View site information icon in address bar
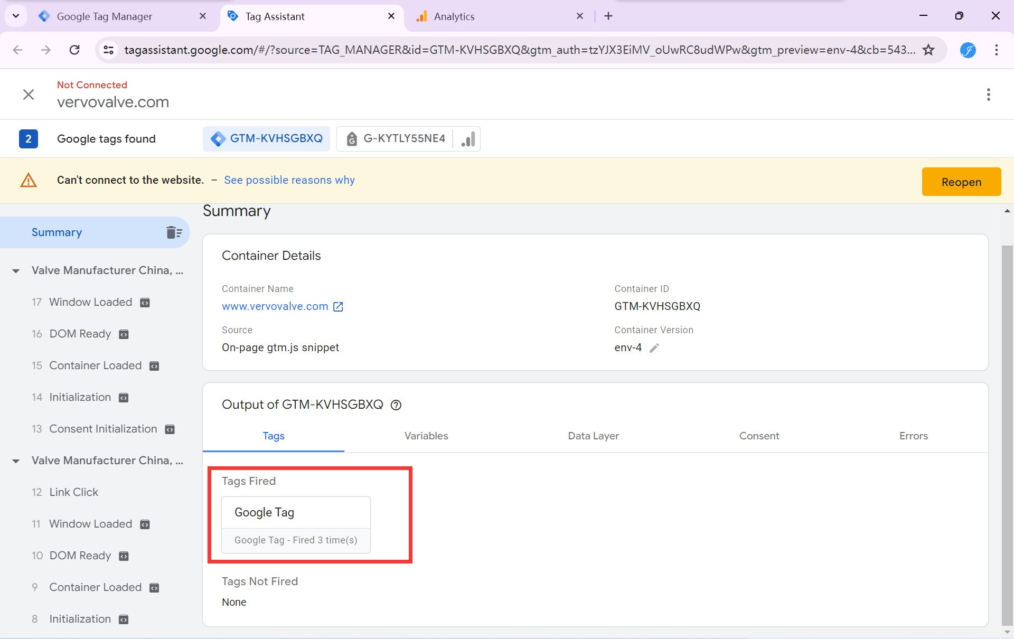The image size is (1014, 639). coord(108,50)
